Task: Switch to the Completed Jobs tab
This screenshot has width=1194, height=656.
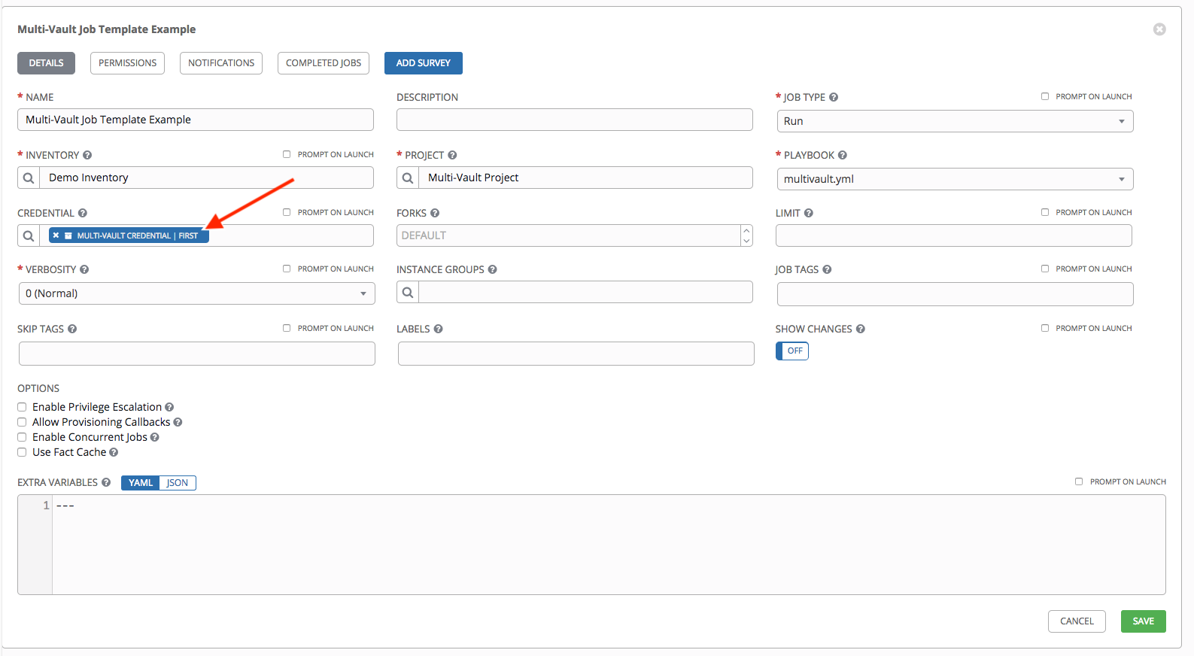Action: [x=324, y=63]
